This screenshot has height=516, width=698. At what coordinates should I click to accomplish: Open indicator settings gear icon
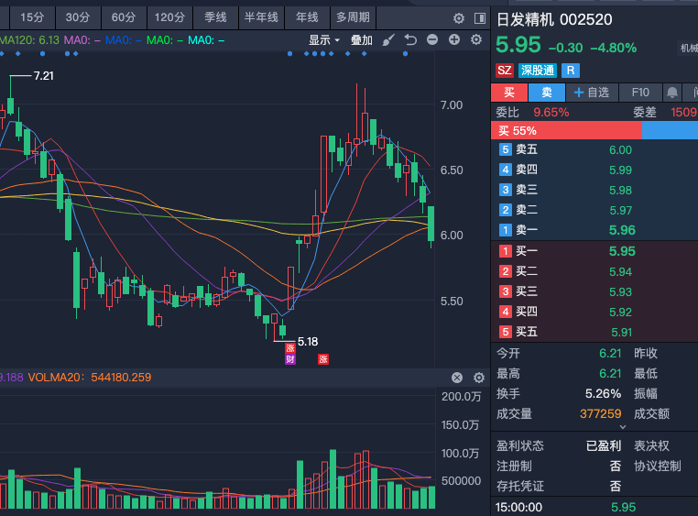[476, 39]
